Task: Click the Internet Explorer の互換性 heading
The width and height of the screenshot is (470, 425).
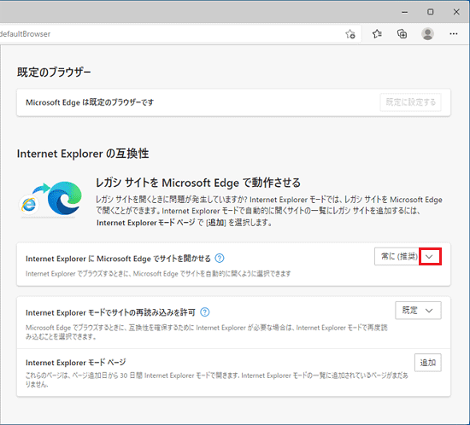Action: [83, 154]
